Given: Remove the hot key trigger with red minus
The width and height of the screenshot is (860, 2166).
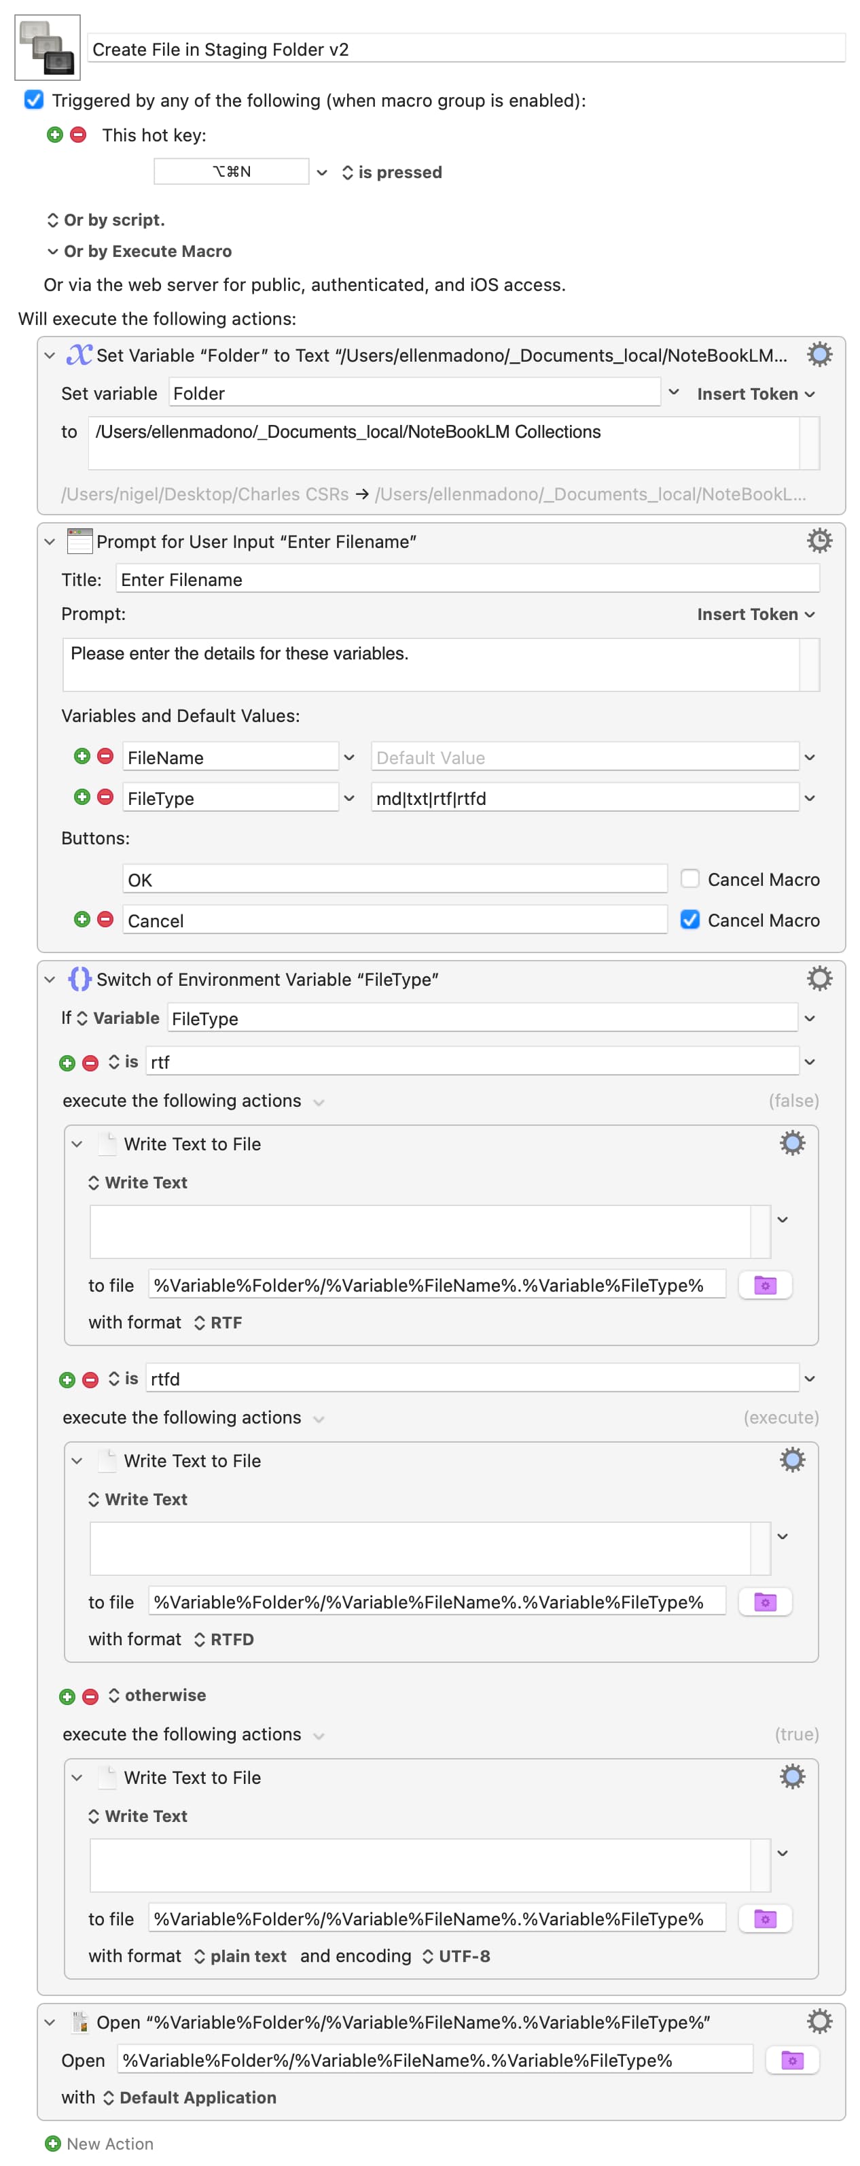Looking at the screenshot, I should [x=78, y=135].
